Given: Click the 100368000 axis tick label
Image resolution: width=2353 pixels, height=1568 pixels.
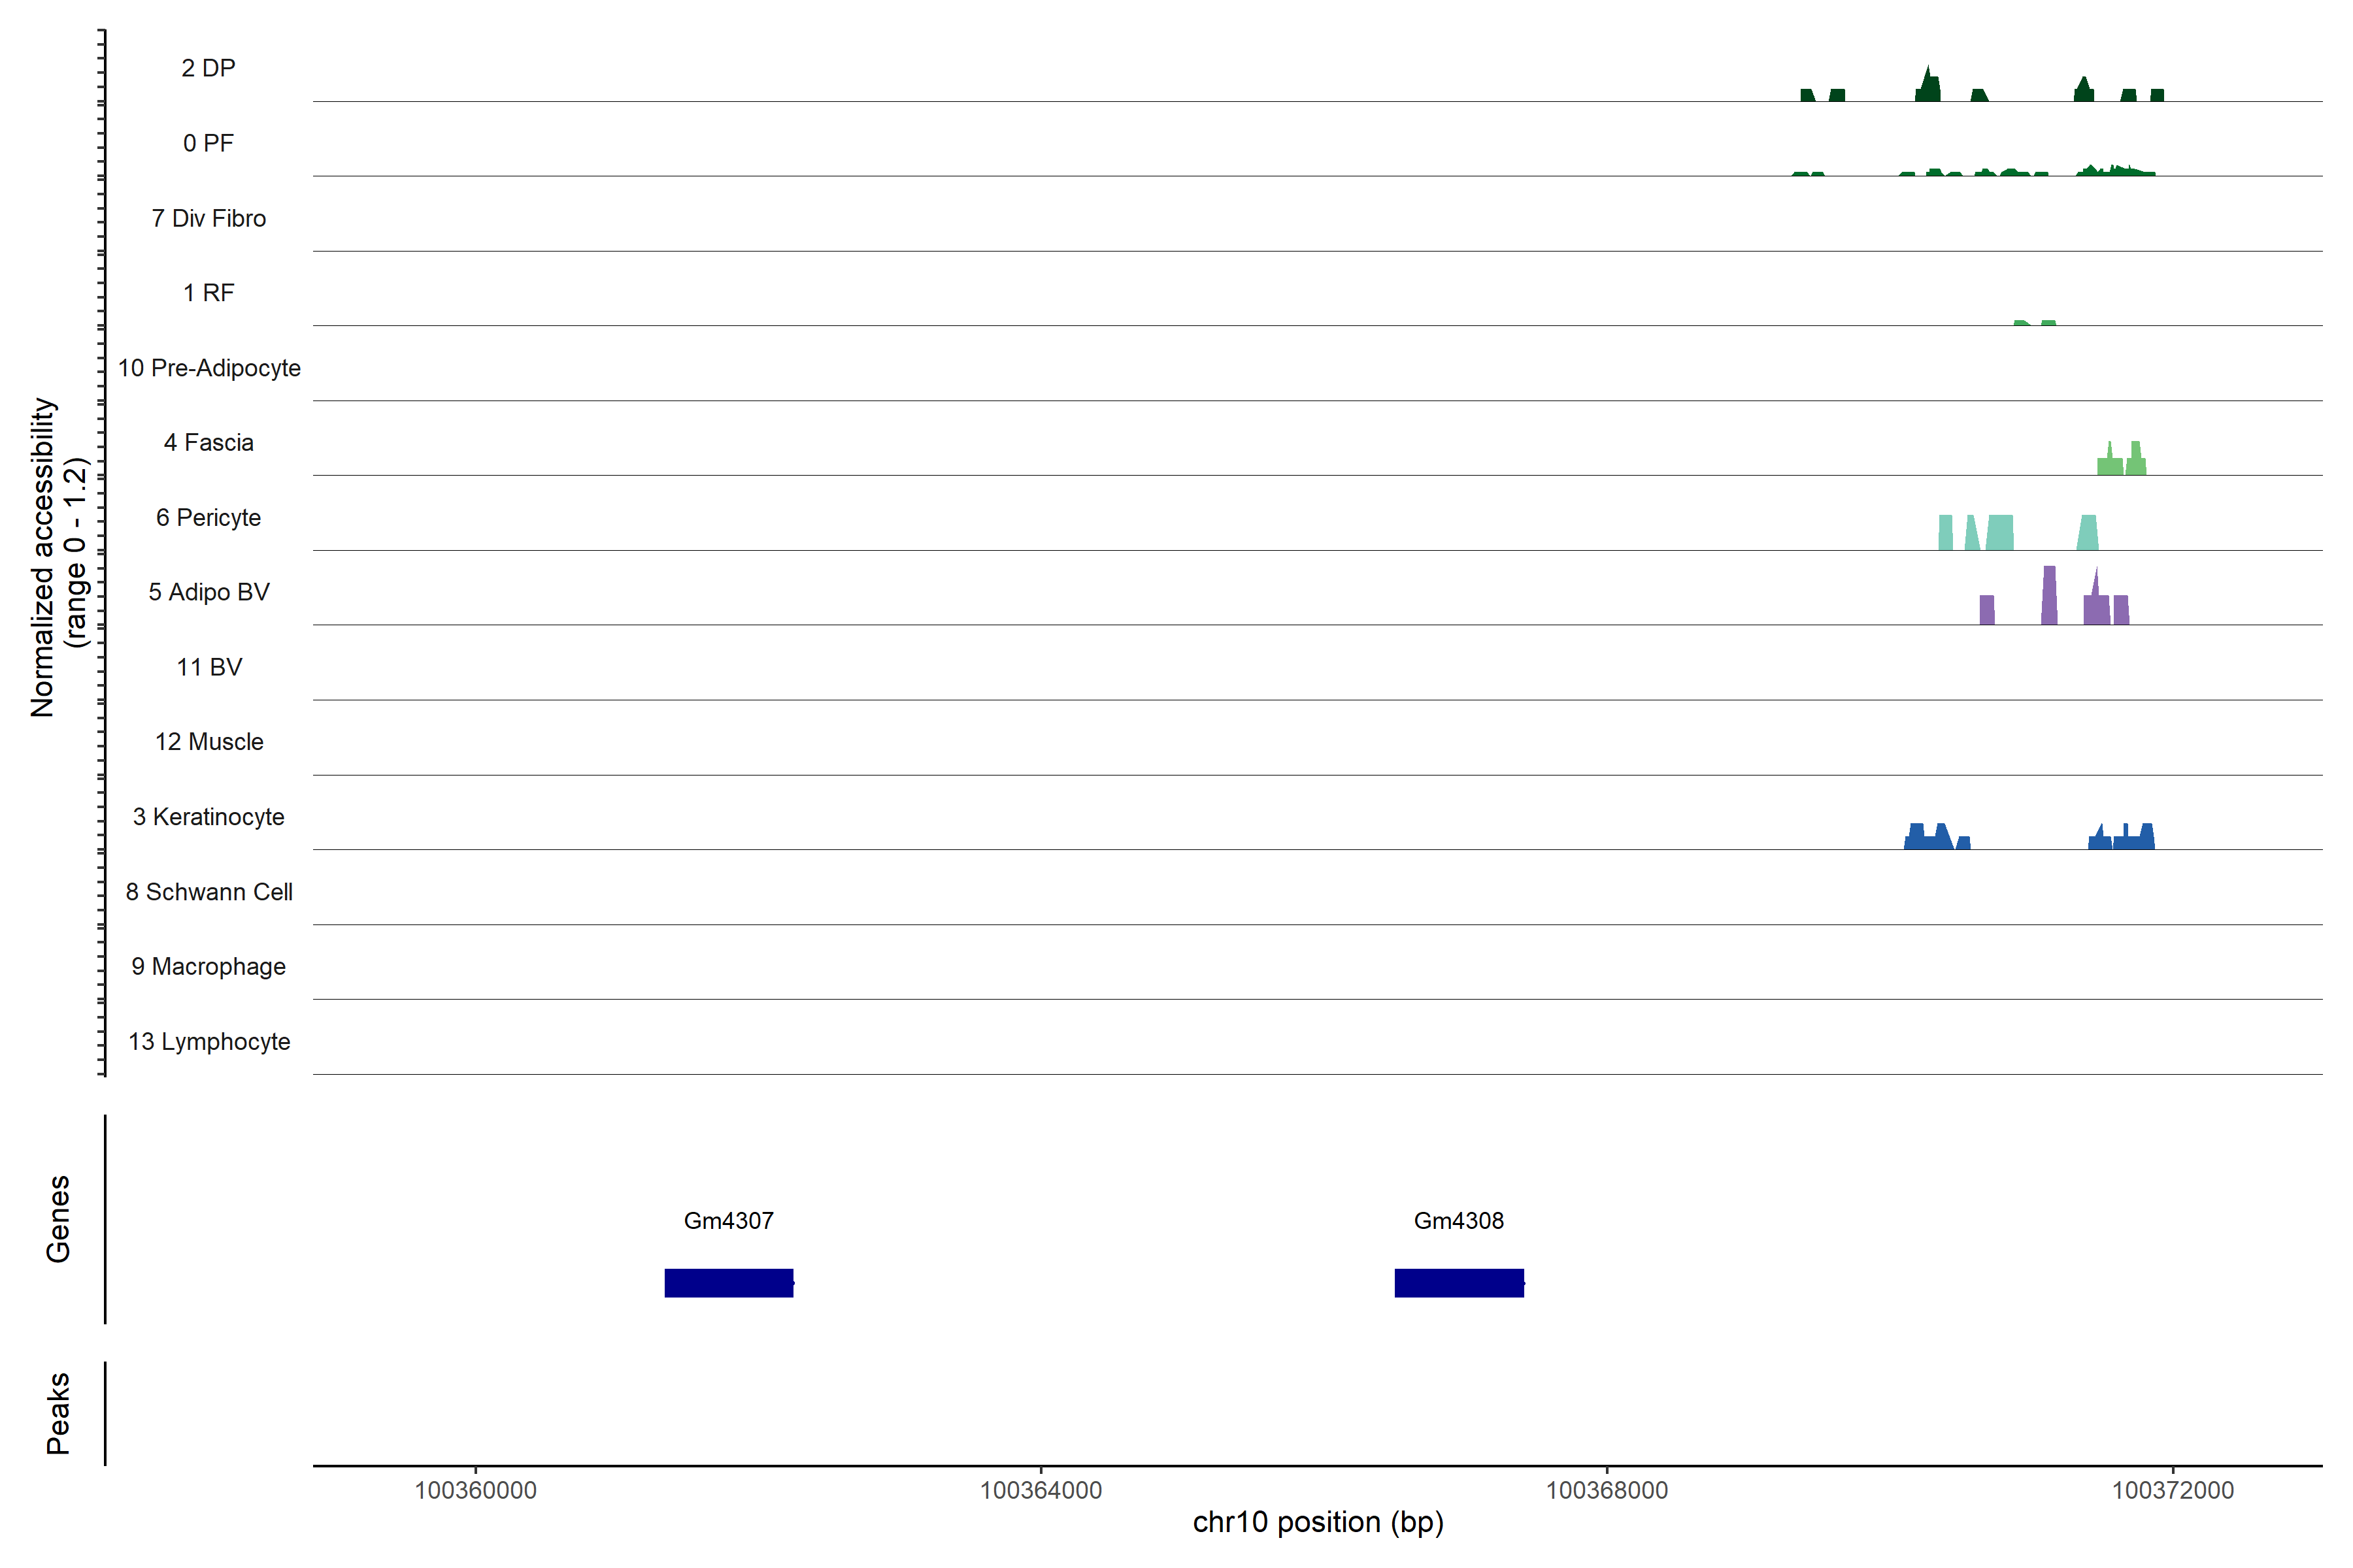Looking at the screenshot, I should [x=1607, y=1490].
